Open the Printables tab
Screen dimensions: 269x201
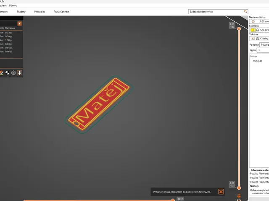click(40, 12)
